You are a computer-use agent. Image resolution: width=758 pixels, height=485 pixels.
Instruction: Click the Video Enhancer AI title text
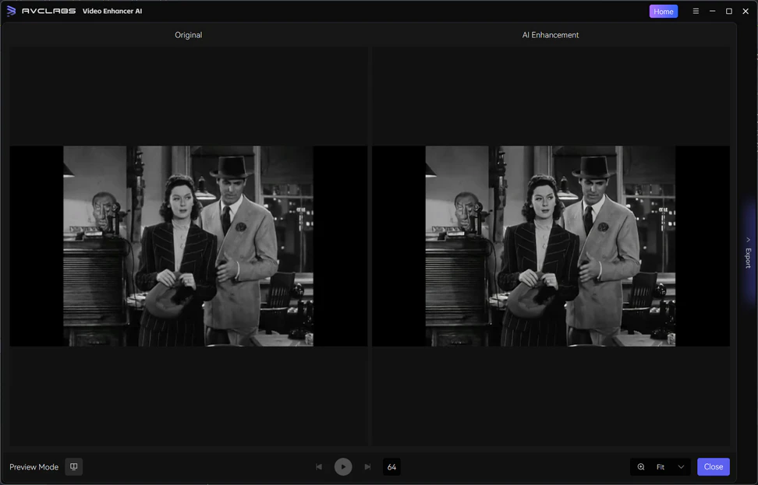click(x=112, y=11)
